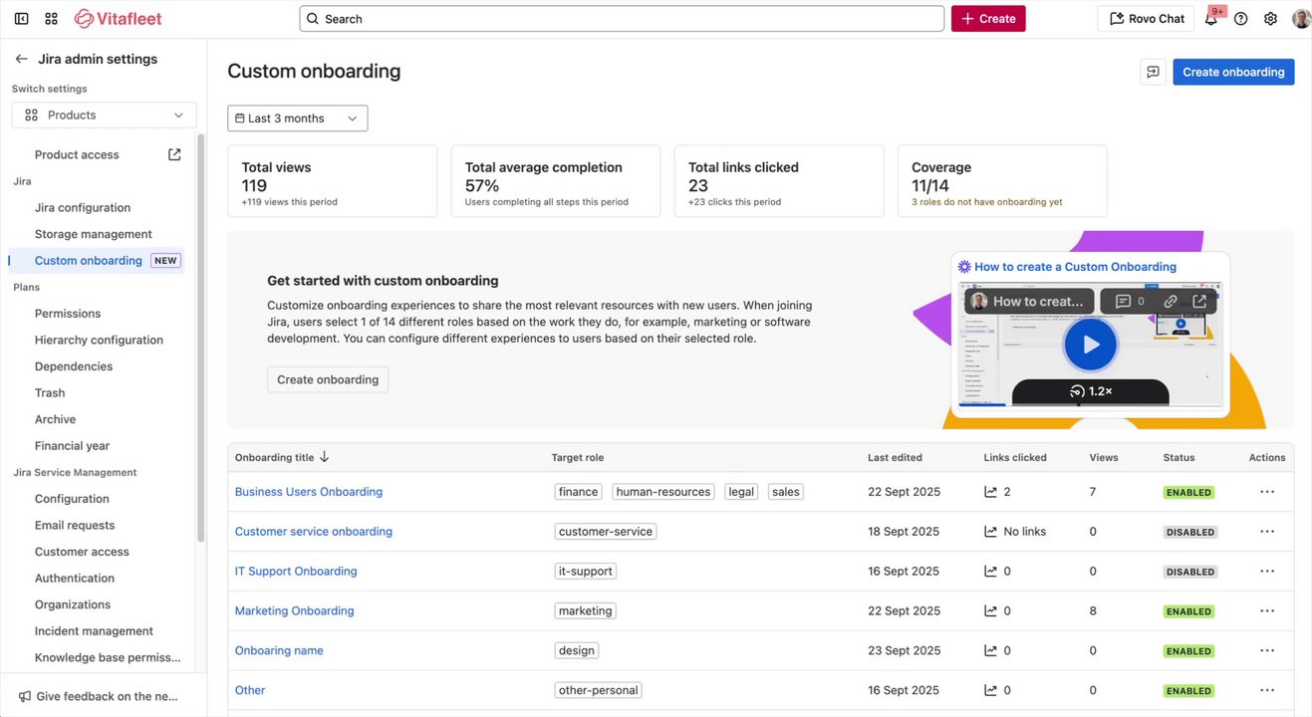The width and height of the screenshot is (1312, 717).
Task: Open the app switcher grid icon
Action: [52, 19]
